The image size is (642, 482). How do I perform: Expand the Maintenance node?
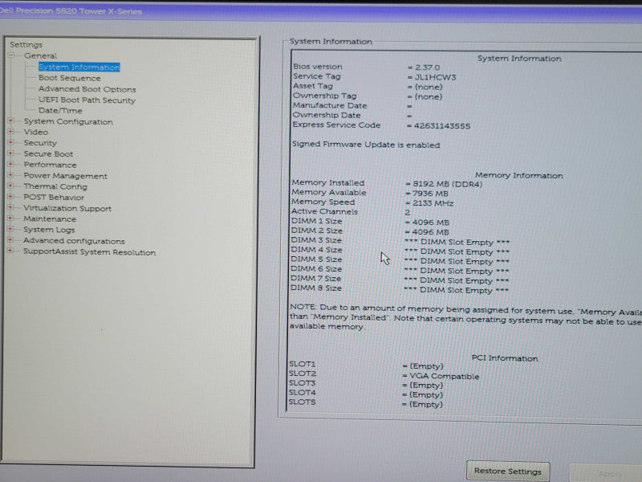pos(11,219)
